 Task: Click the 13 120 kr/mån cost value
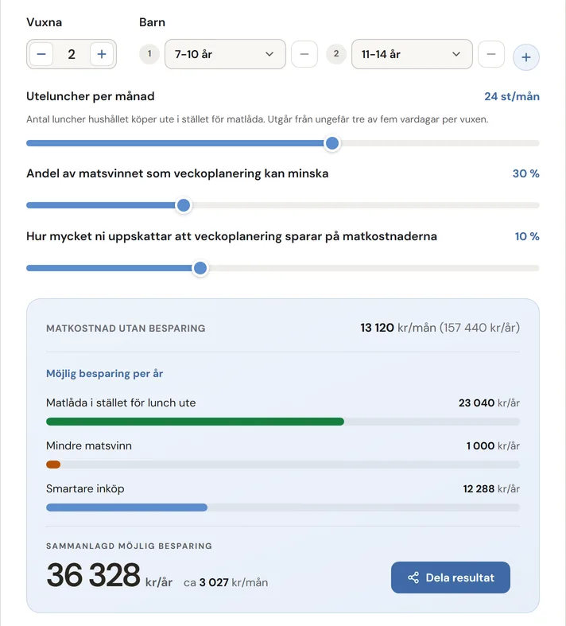[x=398, y=328]
